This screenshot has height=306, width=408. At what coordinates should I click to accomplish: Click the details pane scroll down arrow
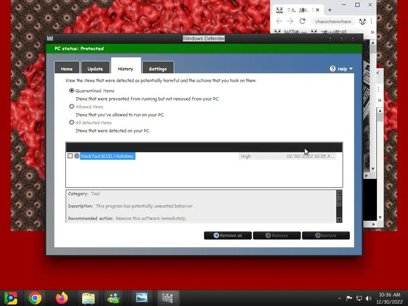[339, 220]
